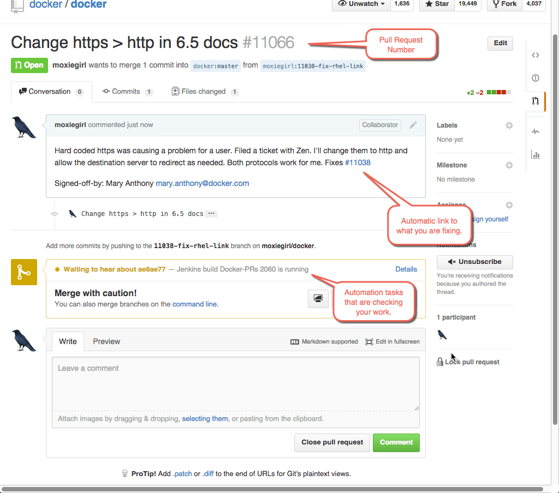Open the Unwatch dropdown
This screenshot has height=493, width=559.
360,4
